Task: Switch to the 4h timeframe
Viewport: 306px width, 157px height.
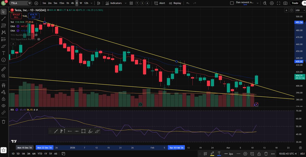Action: point(73,3)
